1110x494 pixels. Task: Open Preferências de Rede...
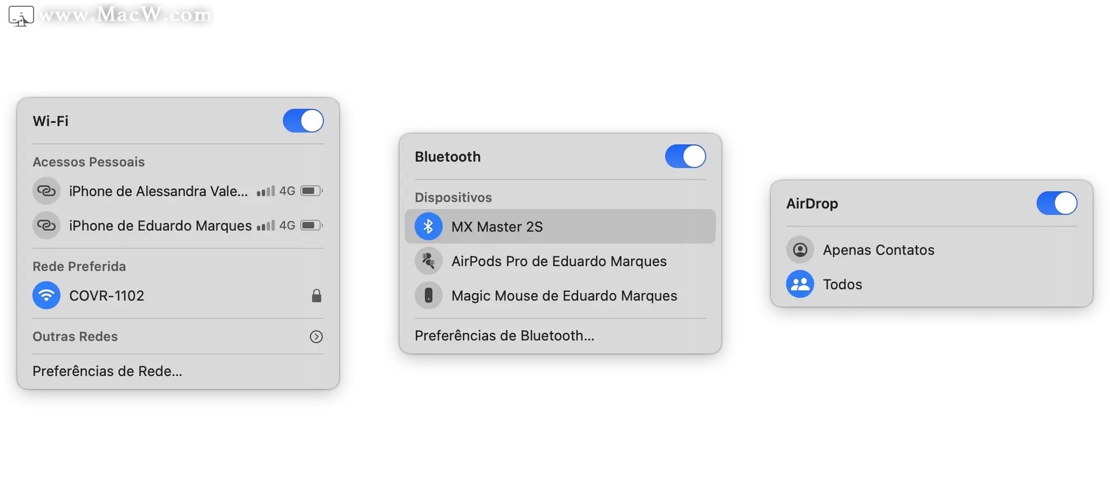point(108,371)
